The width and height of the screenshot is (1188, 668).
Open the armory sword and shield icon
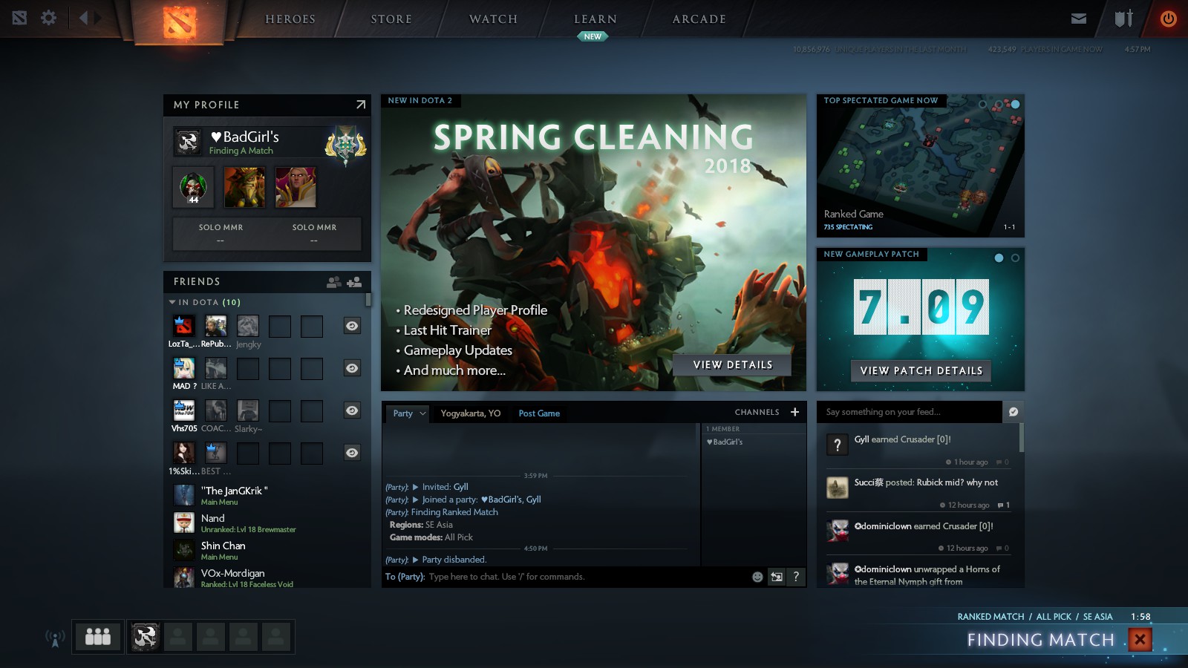(x=1123, y=19)
